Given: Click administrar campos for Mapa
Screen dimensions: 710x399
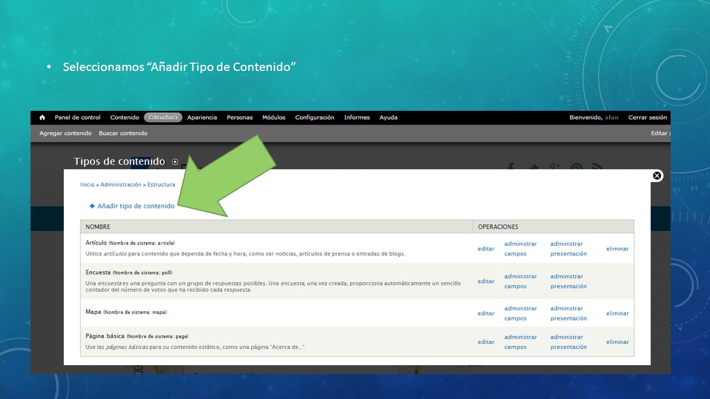Looking at the screenshot, I should point(520,314).
